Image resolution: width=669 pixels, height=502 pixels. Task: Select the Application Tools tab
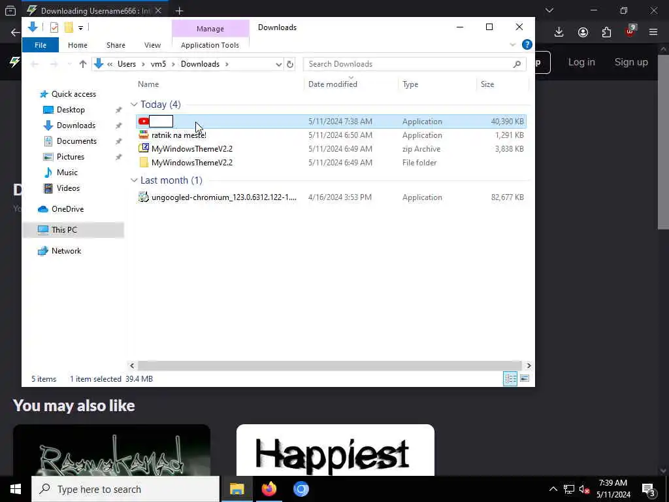[x=210, y=45]
